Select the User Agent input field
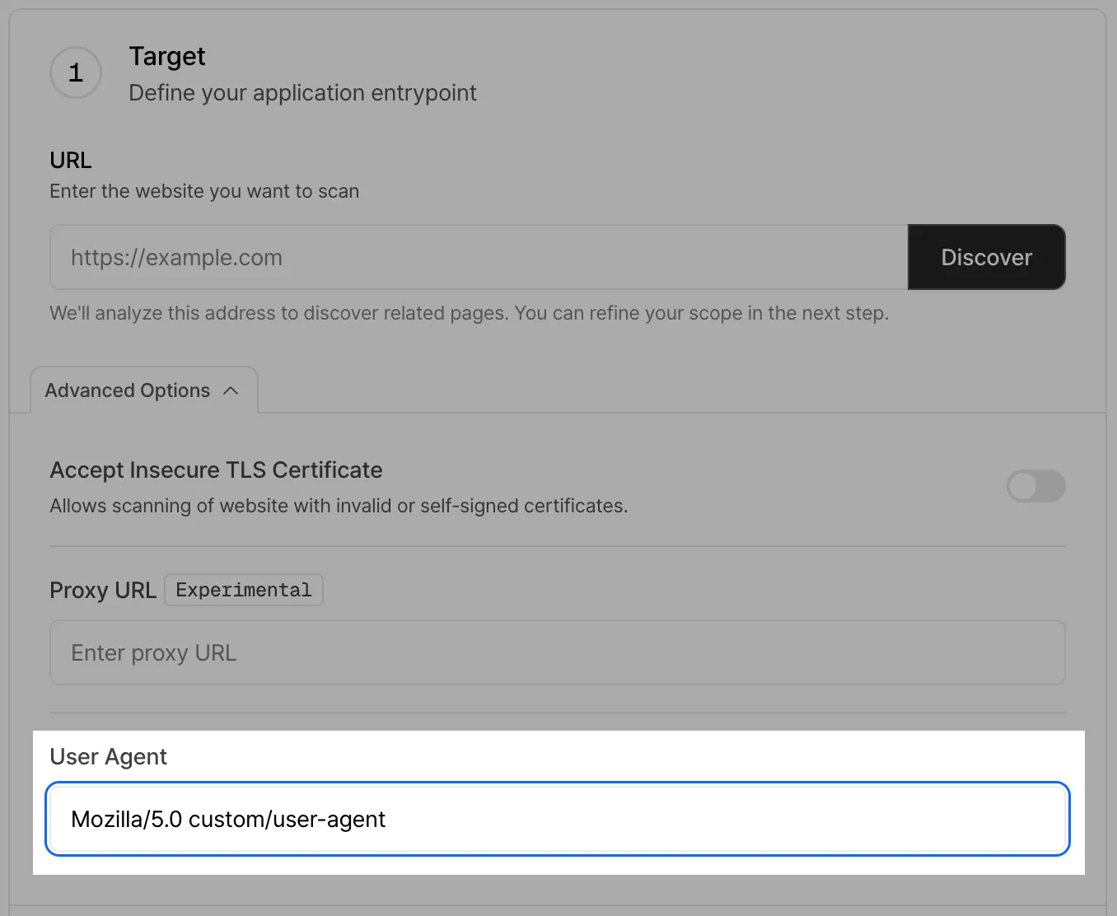This screenshot has width=1117, height=916. [494, 819]
